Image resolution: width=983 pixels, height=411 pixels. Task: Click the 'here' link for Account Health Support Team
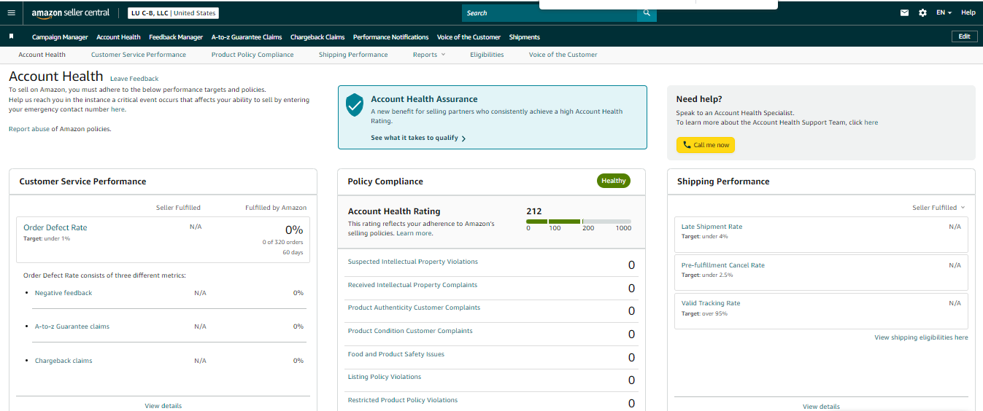(x=871, y=122)
